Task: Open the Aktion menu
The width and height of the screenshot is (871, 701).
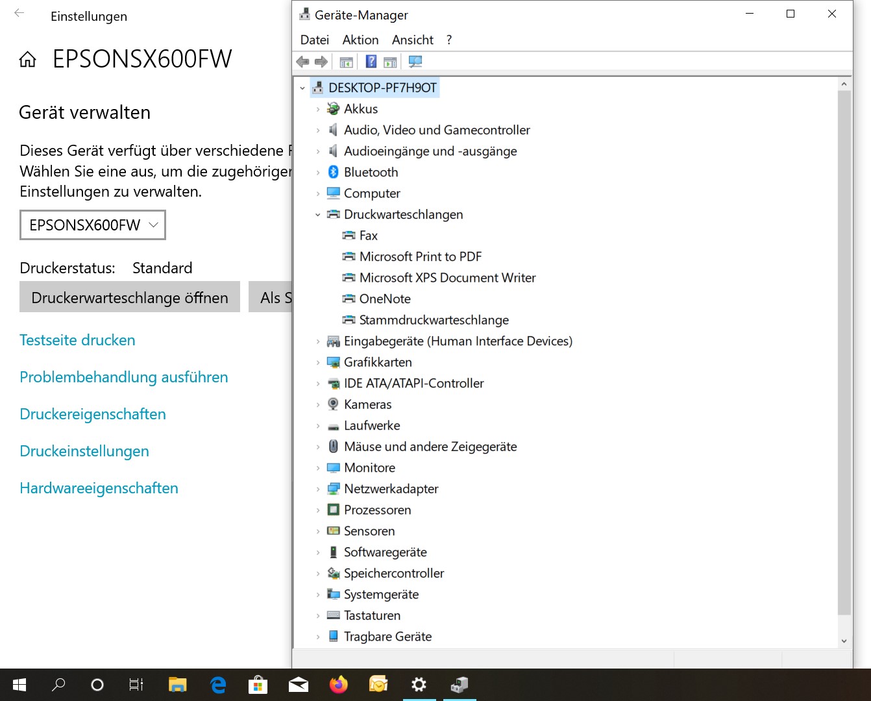Action: pos(361,40)
